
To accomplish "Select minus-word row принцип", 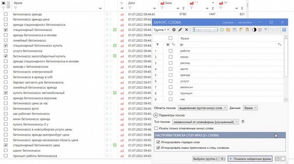I will [x=186, y=93].
